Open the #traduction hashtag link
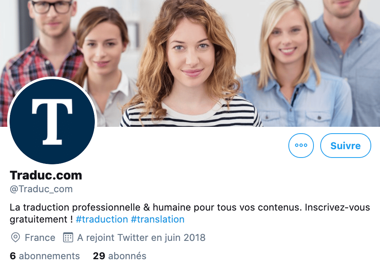The image size is (380, 268). pyautogui.click(x=102, y=219)
